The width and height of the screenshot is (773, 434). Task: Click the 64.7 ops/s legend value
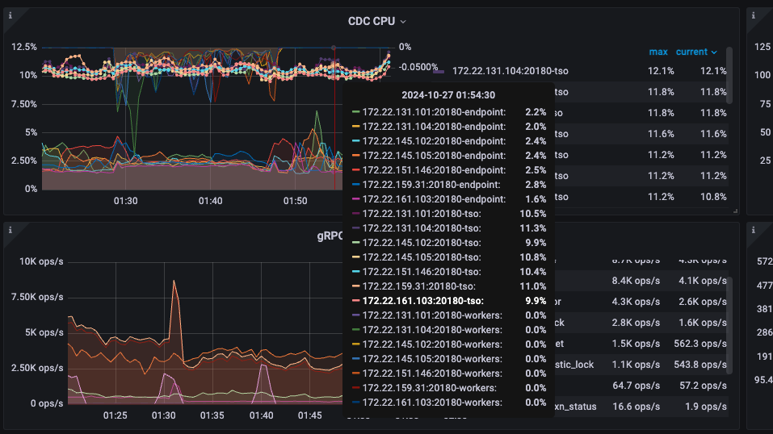pos(636,386)
